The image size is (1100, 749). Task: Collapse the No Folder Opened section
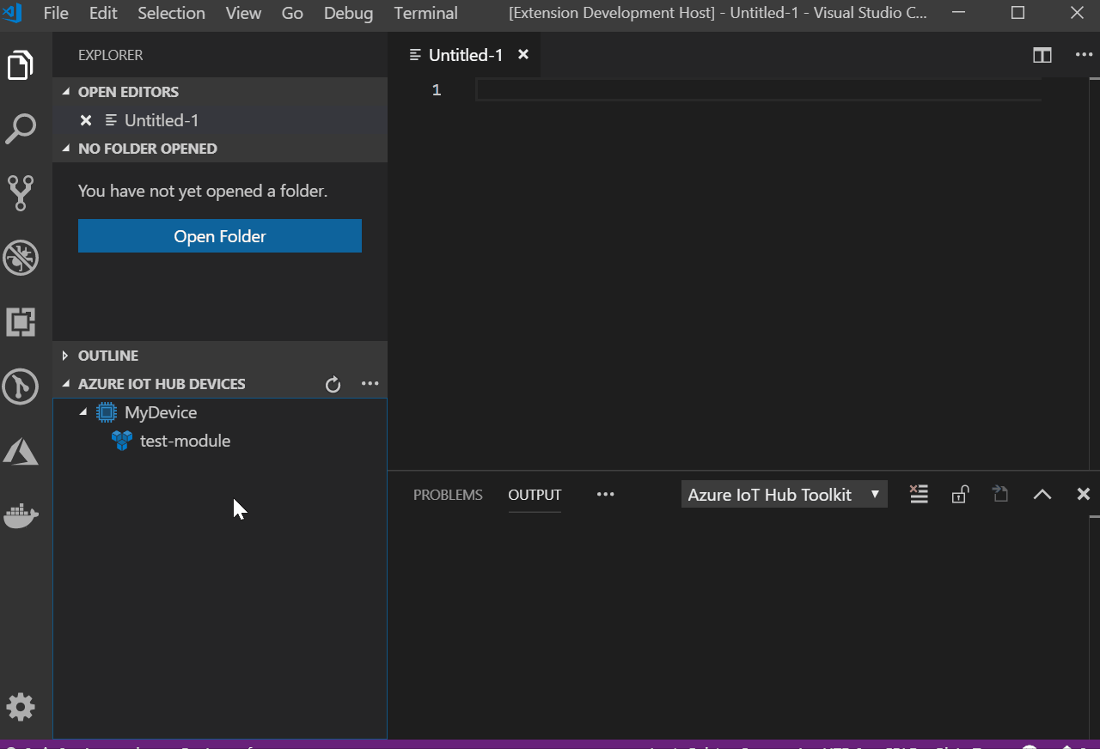click(65, 149)
